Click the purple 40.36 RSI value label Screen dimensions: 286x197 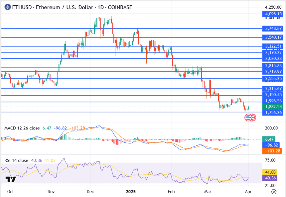[270, 178]
